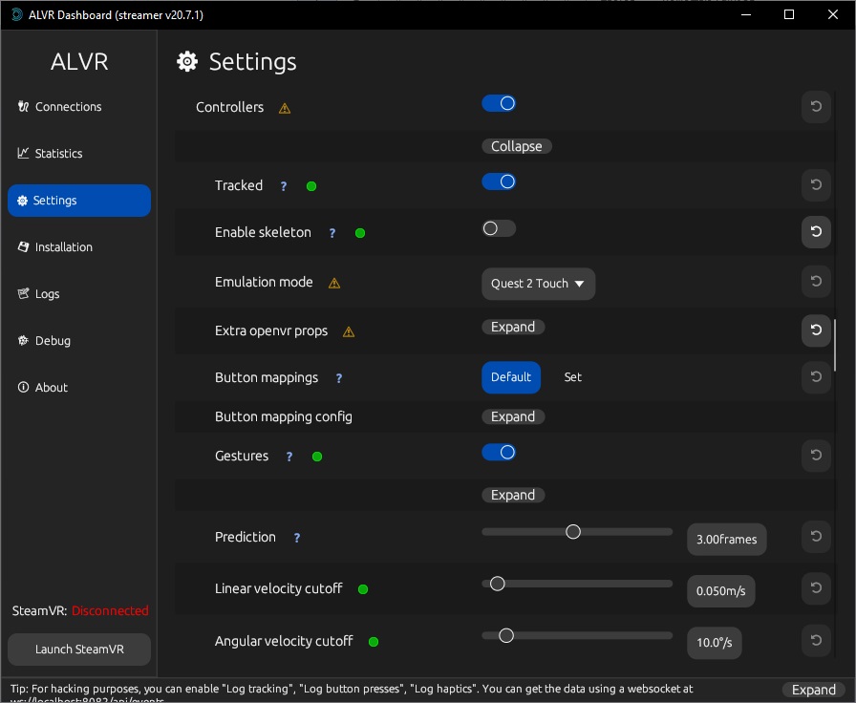Disable the Controllers toggle switch

(499, 103)
